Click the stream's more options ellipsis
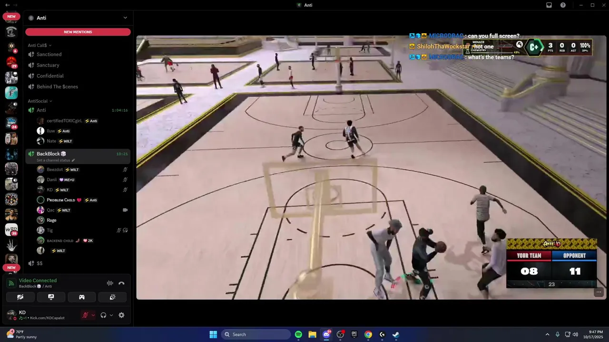The height and width of the screenshot is (342, 609). tap(599, 292)
